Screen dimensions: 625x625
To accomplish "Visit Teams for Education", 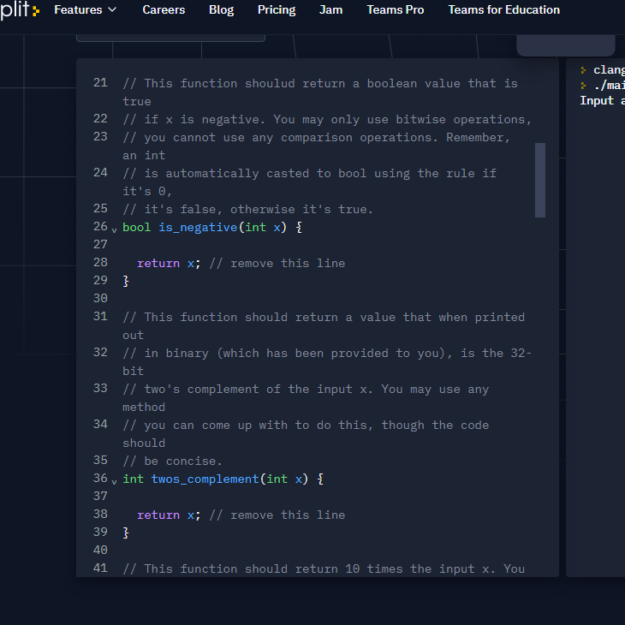I will [x=503, y=10].
